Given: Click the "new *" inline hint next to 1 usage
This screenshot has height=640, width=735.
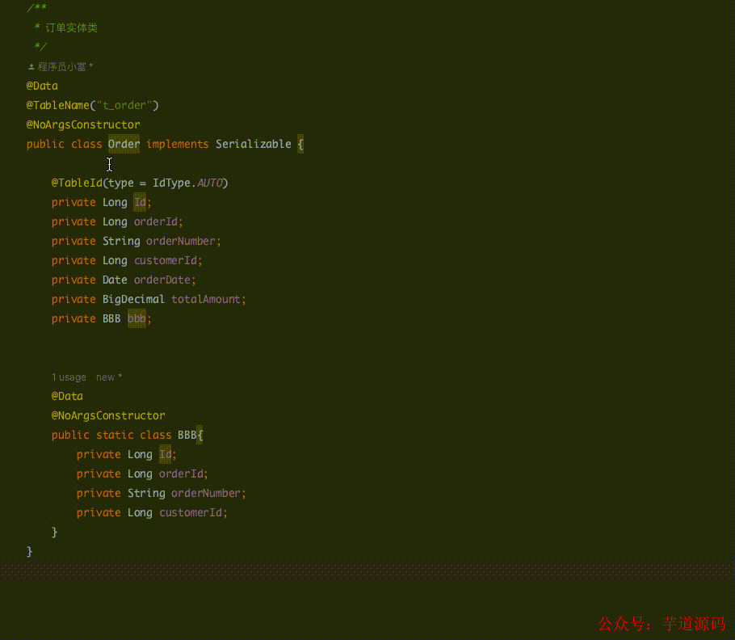Looking at the screenshot, I should point(106,377).
